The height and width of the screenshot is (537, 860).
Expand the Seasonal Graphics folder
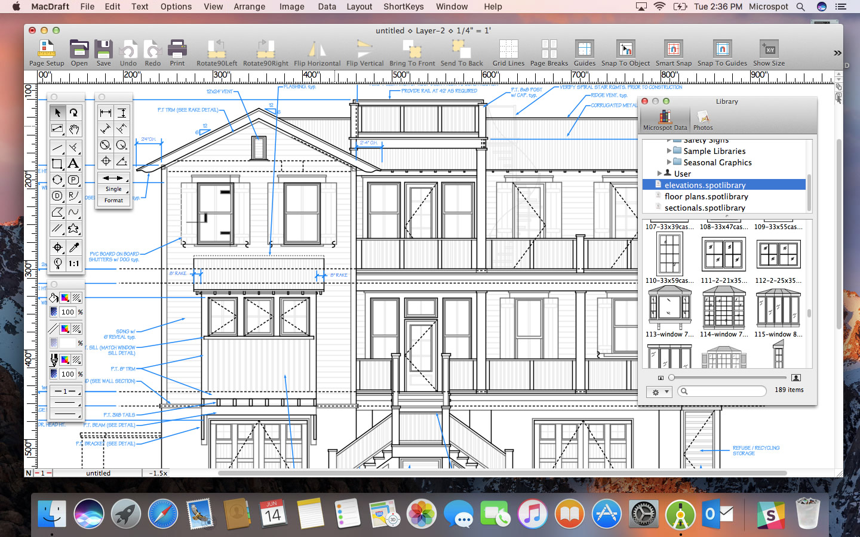point(669,162)
